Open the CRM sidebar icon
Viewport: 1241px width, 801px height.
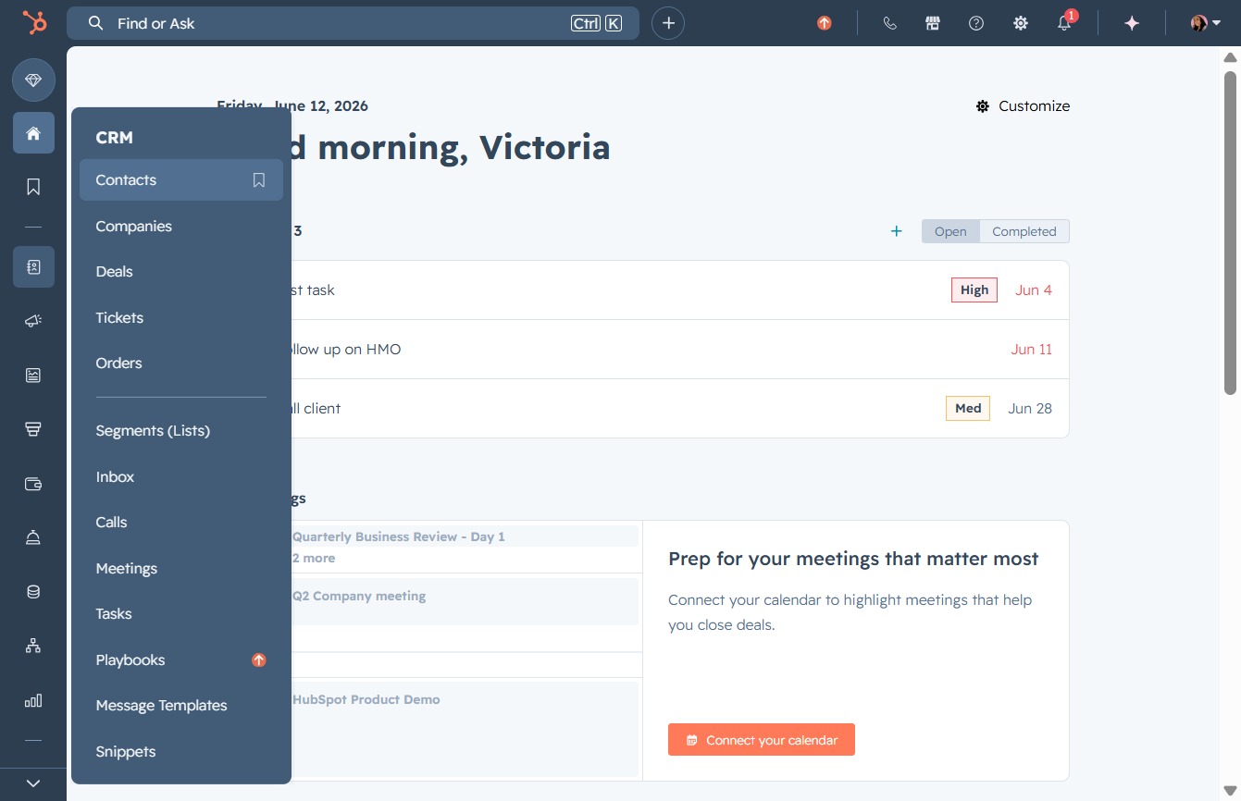click(x=33, y=266)
